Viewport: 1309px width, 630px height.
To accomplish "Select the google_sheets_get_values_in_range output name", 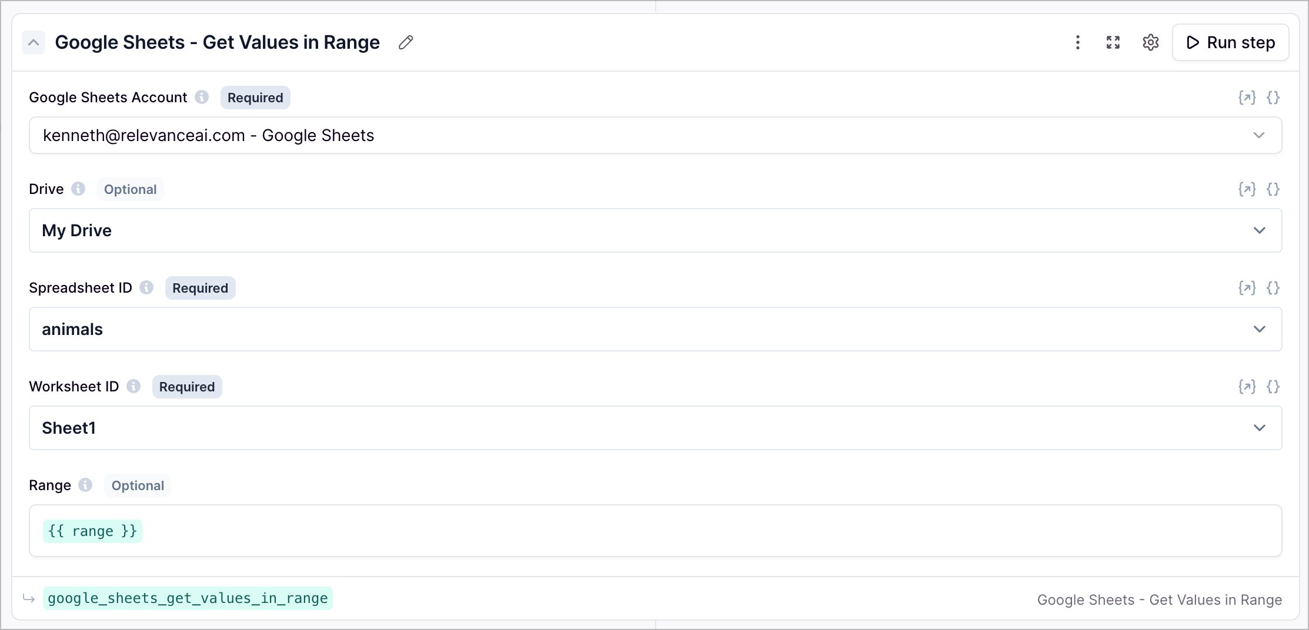I will click(x=188, y=598).
